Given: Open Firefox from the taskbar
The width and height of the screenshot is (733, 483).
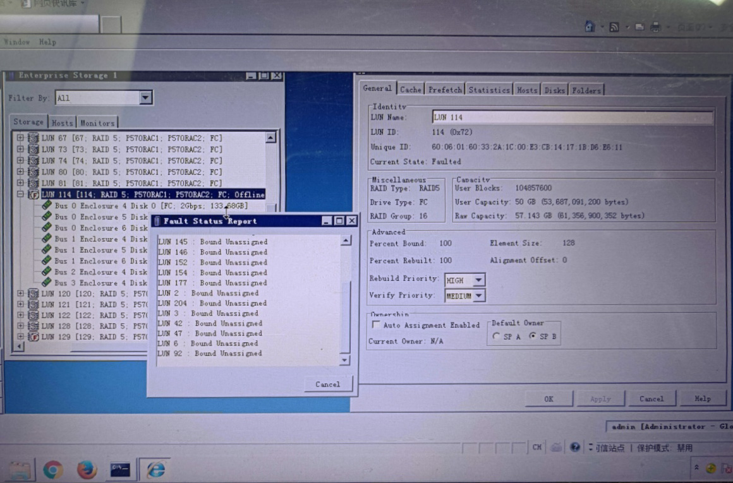Looking at the screenshot, I should tap(87, 470).
